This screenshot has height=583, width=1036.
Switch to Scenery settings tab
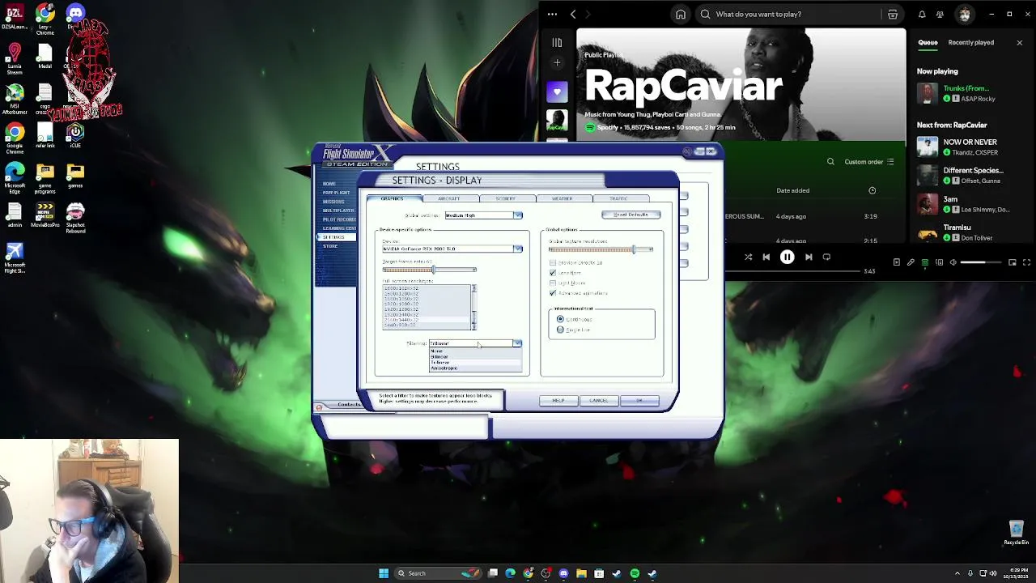506,198
